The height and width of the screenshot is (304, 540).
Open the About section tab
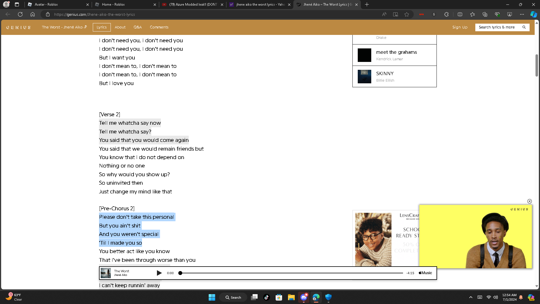tap(120, 27)
